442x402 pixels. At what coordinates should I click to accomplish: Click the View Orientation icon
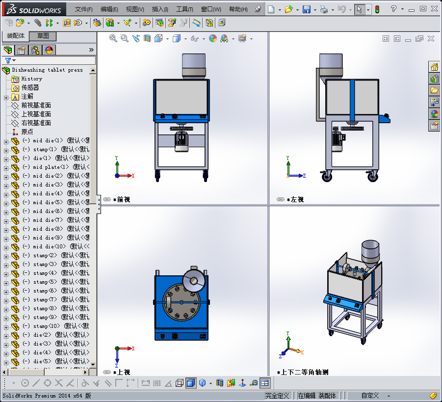pos(159,38)
